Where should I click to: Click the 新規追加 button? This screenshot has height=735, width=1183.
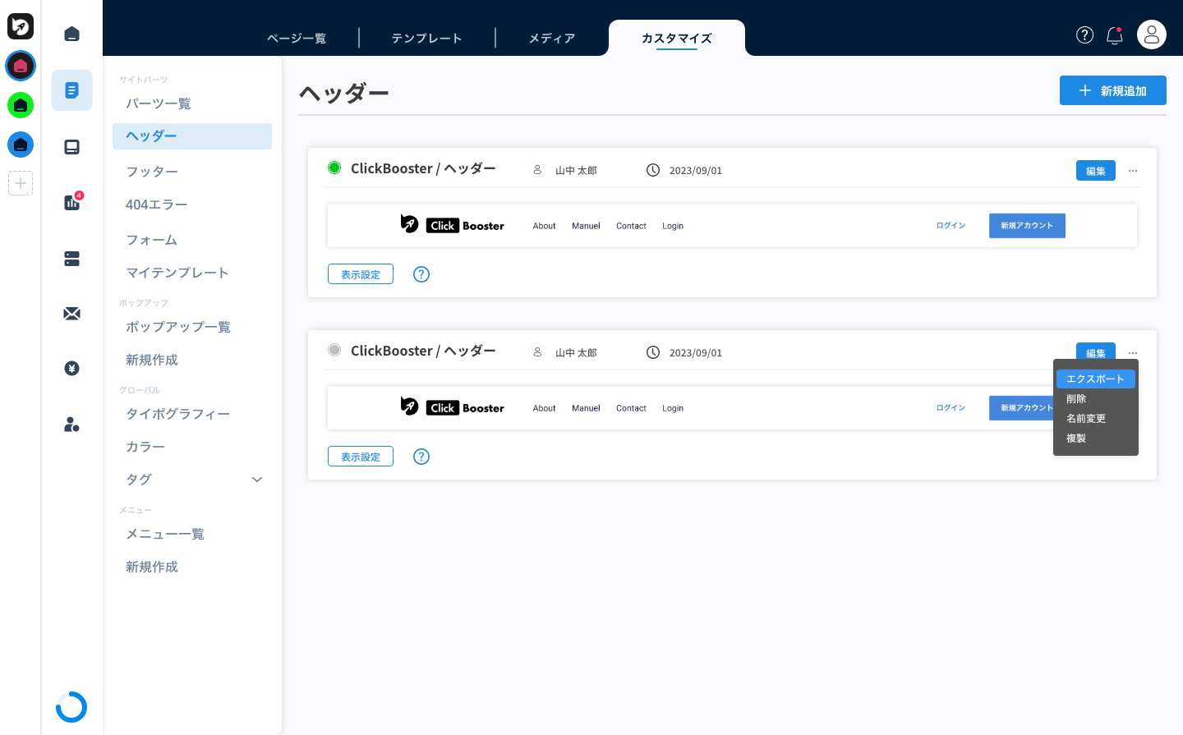pyautogui.click(x=1112, y=90)
